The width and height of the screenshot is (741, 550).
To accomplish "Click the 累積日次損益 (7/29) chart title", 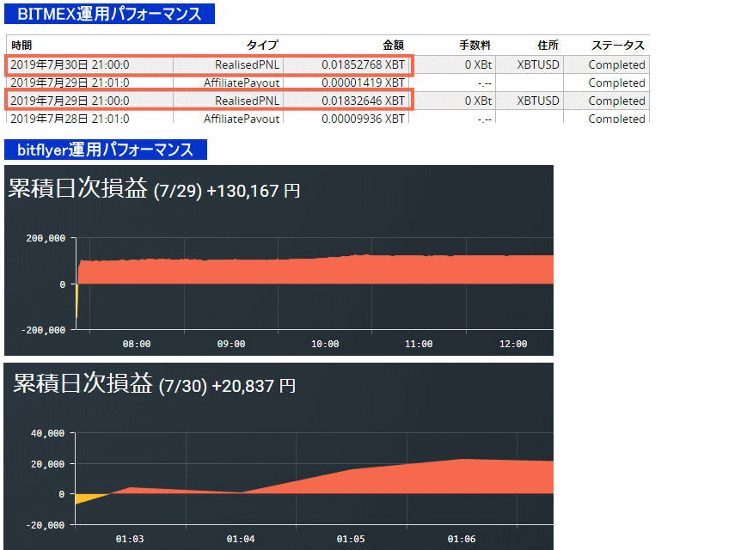I will pos(154,190).
